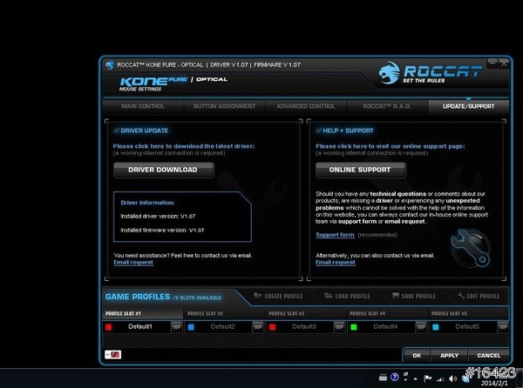The height and width of the screenshot is (388, 523).
Task: Select the Default2 profile slot
Action: pyautogui.click(x=224, y=326)
